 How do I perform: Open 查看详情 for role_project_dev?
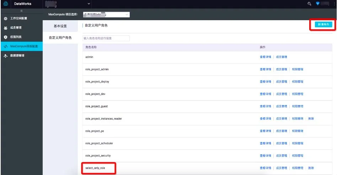click(266, 94)
